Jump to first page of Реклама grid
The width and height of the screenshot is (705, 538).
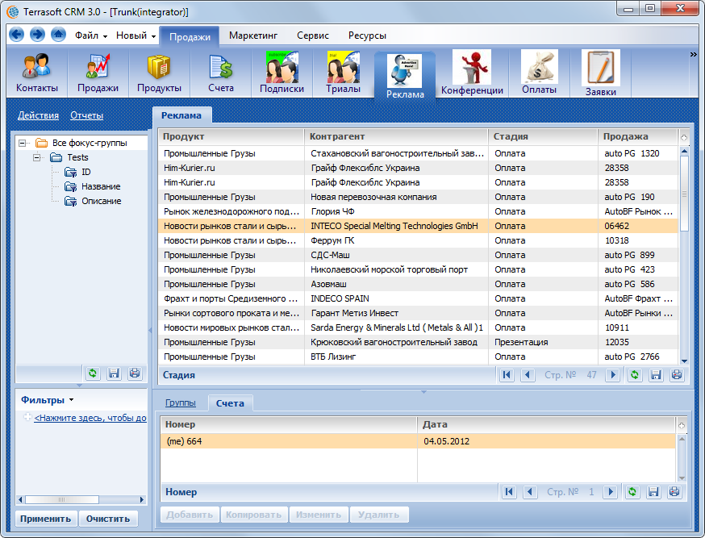coord(507,375)
